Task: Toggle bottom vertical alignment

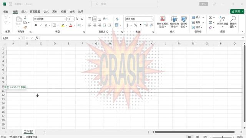Action: click(100, 19)
